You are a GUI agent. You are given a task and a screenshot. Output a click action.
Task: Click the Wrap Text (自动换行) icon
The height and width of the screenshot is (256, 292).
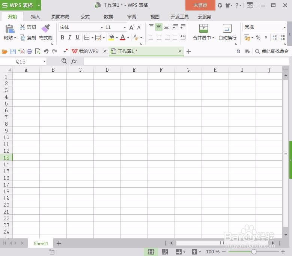click(x=227, y=29)
